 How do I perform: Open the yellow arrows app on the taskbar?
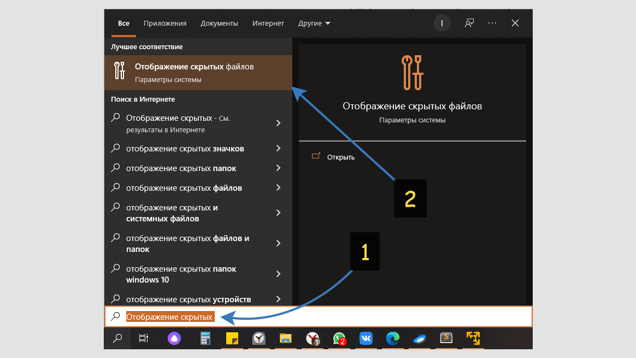pos(473,338)
